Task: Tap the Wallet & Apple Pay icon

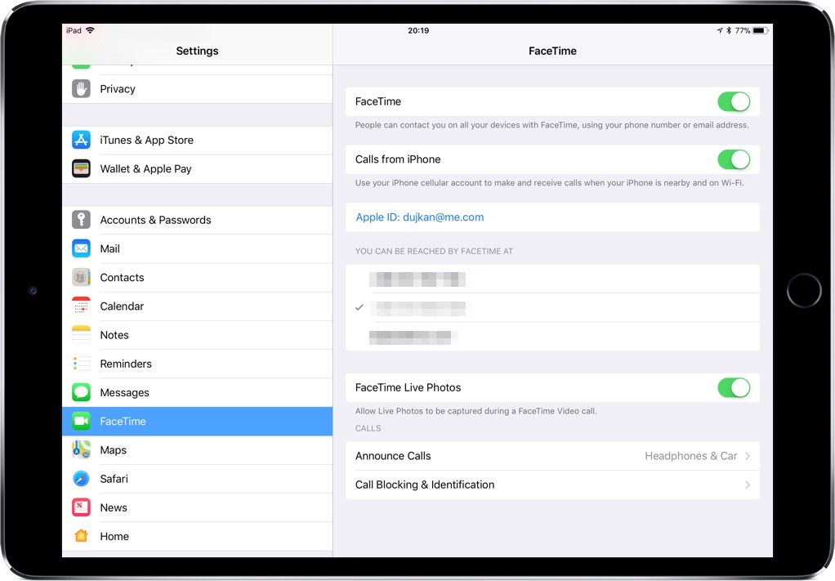Action: [x=81, y=169]
